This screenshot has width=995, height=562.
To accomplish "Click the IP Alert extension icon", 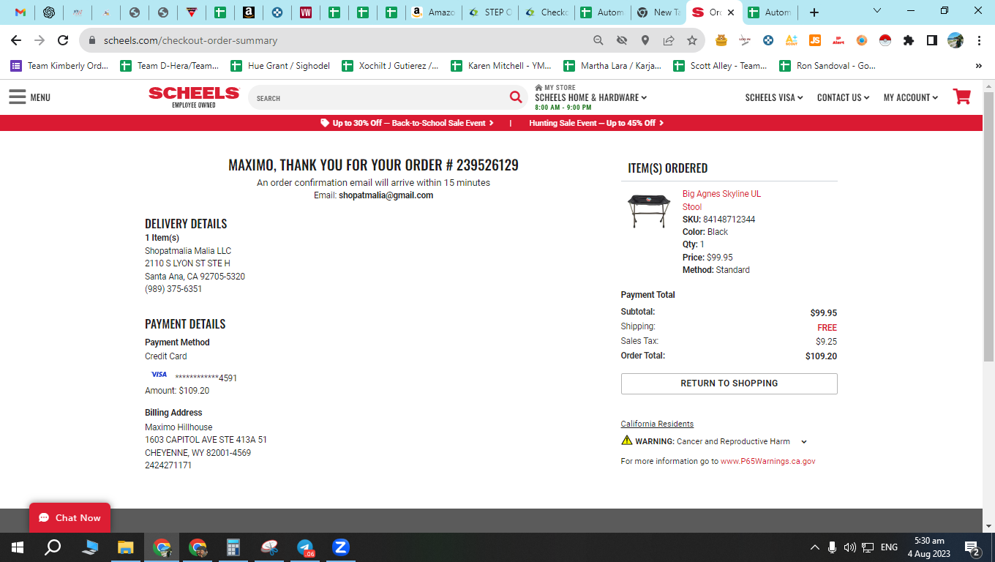I will 838,40.
